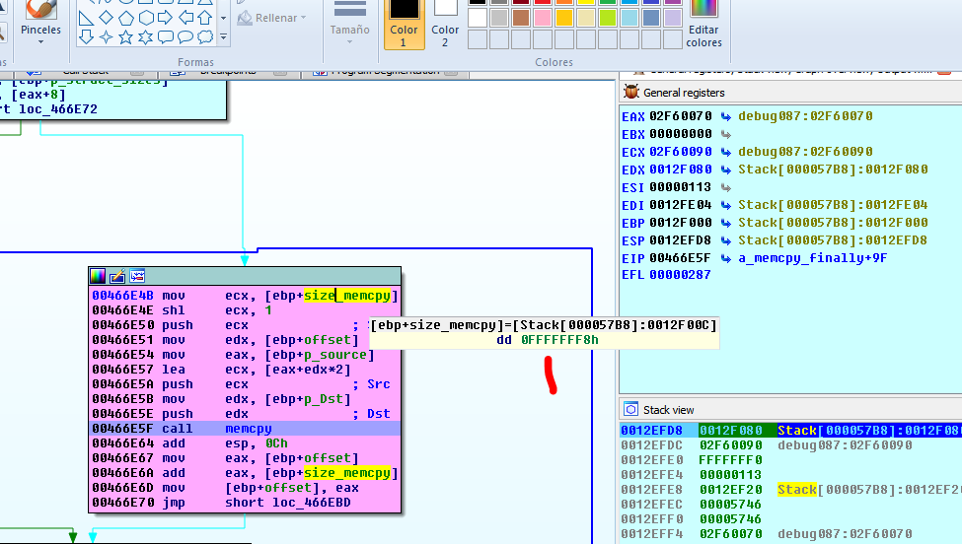Click the jump arrow next to EAX register
This screenshot has width=962, height=544.
coord(726,116)
